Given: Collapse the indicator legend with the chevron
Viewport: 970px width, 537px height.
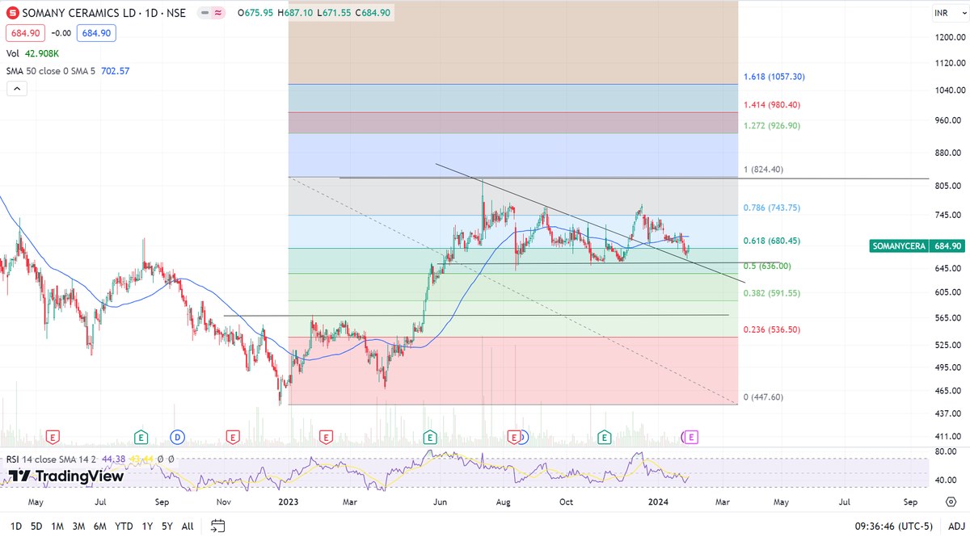Looking at the screenshot, I should [15, 89].
